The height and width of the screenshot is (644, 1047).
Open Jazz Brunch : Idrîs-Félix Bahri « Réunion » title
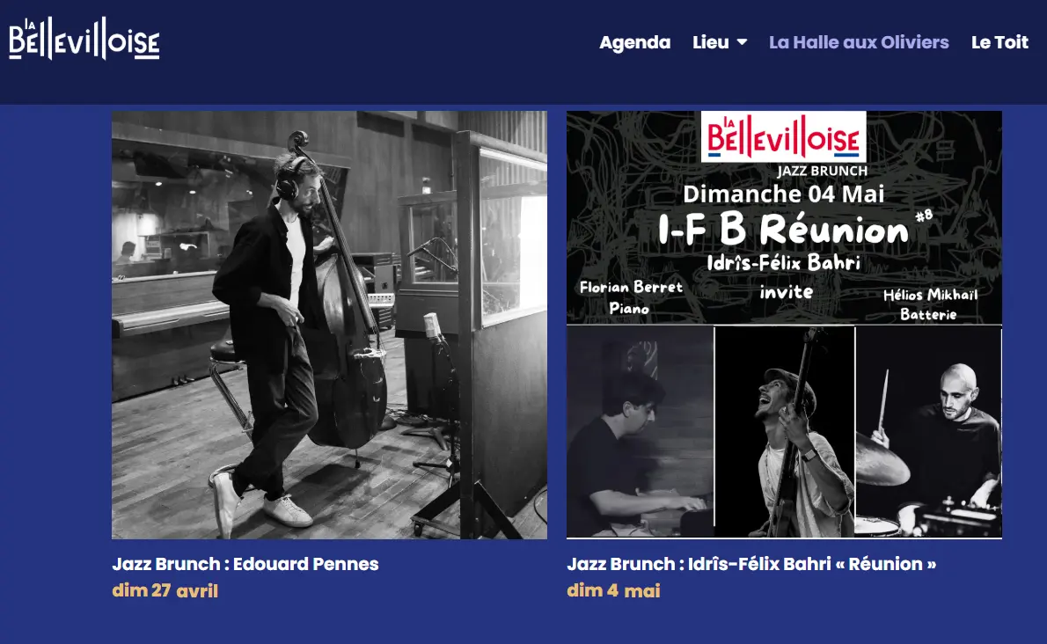(x=751, y=564)
